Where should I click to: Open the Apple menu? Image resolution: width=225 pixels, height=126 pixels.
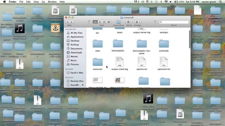point(5,2)
